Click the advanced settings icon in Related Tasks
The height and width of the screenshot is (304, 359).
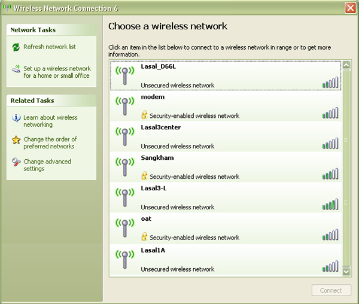coord(16,162)
